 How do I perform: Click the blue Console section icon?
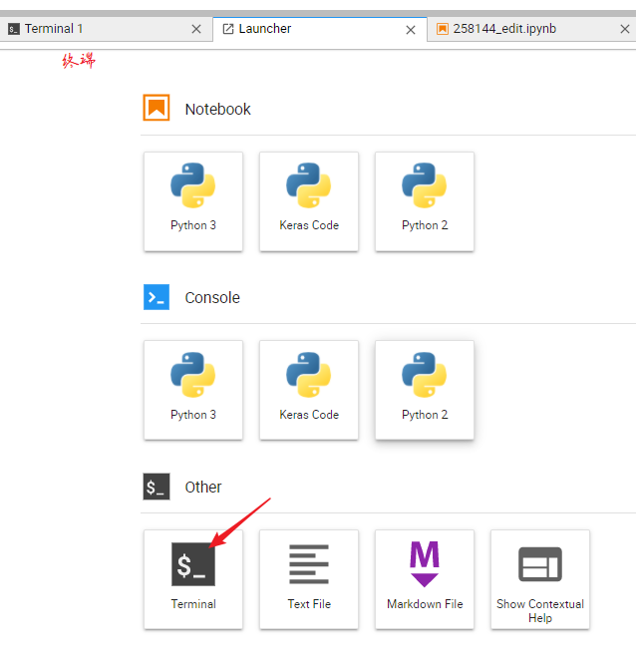pyautogui.click(x=157, y=297)
